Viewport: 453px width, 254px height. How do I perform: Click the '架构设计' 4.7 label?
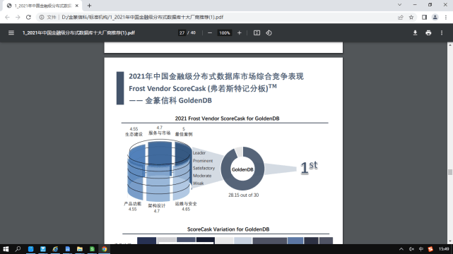coord(157,208)
